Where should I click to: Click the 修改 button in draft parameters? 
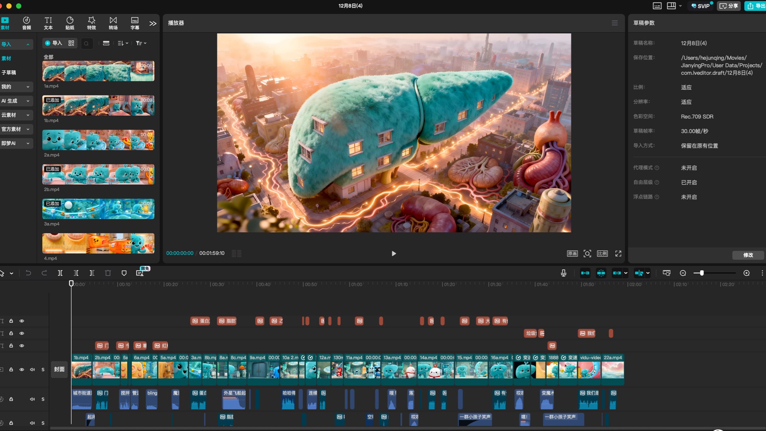tap(748, 255)
